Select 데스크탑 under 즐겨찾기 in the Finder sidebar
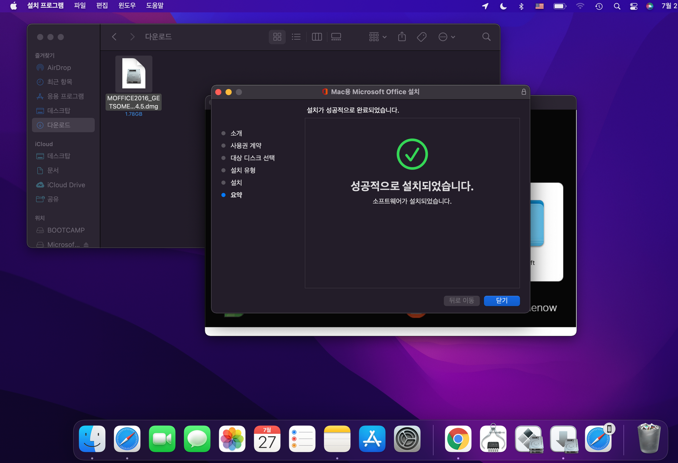Image resolution: width=678 pixels, height=463 pixels. pyautogui.click(x=63, y=111)
